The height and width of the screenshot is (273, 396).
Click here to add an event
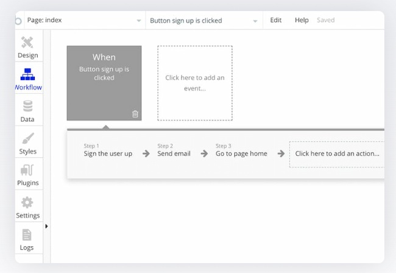point(195,83)
